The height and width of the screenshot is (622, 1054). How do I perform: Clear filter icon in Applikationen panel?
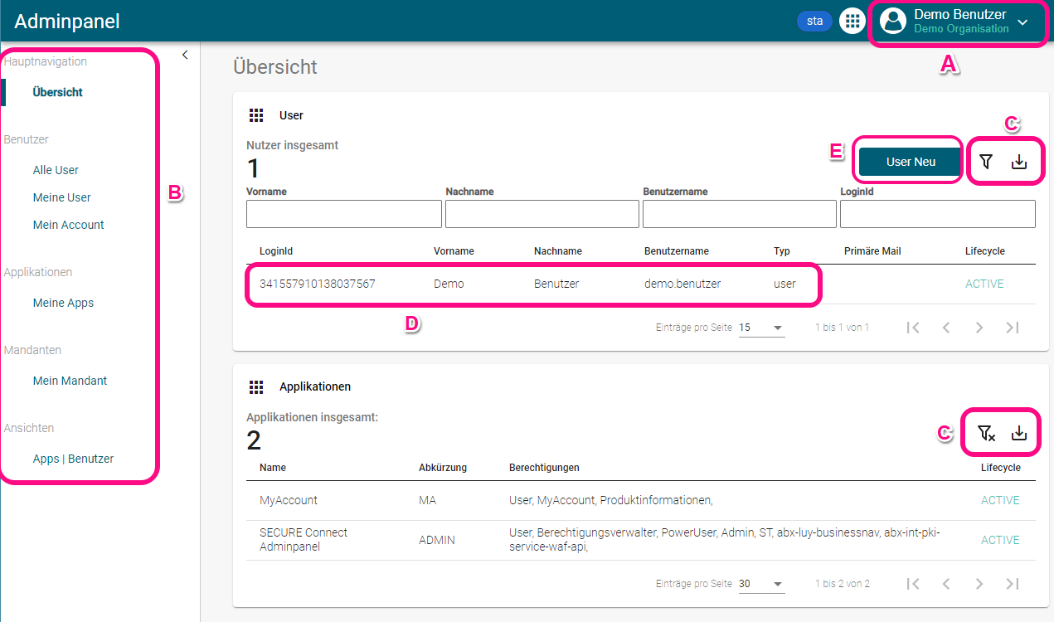point(985,433)
